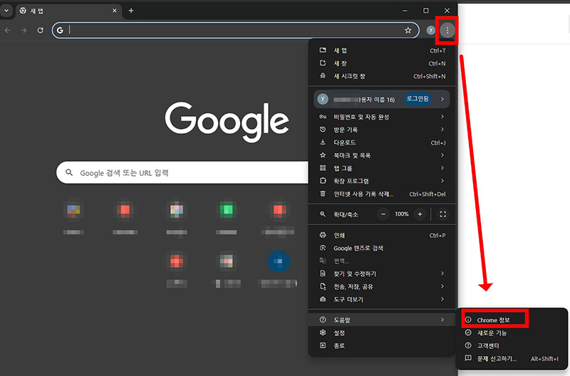Screen dimensions: 570x376
Task: Select 새 시크릿 창 menu entry
Action: click(382, 76)
